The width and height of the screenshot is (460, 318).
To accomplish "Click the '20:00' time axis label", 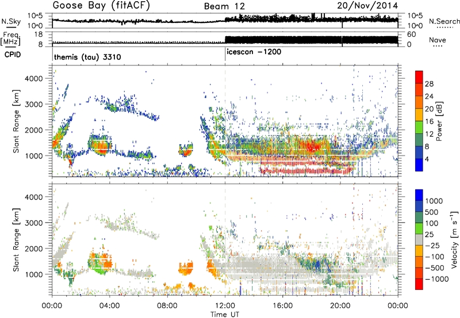I will pos(340,306).
